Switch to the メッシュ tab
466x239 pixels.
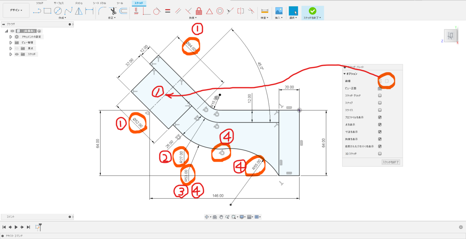pyautogui.click(x=79, y=3)
